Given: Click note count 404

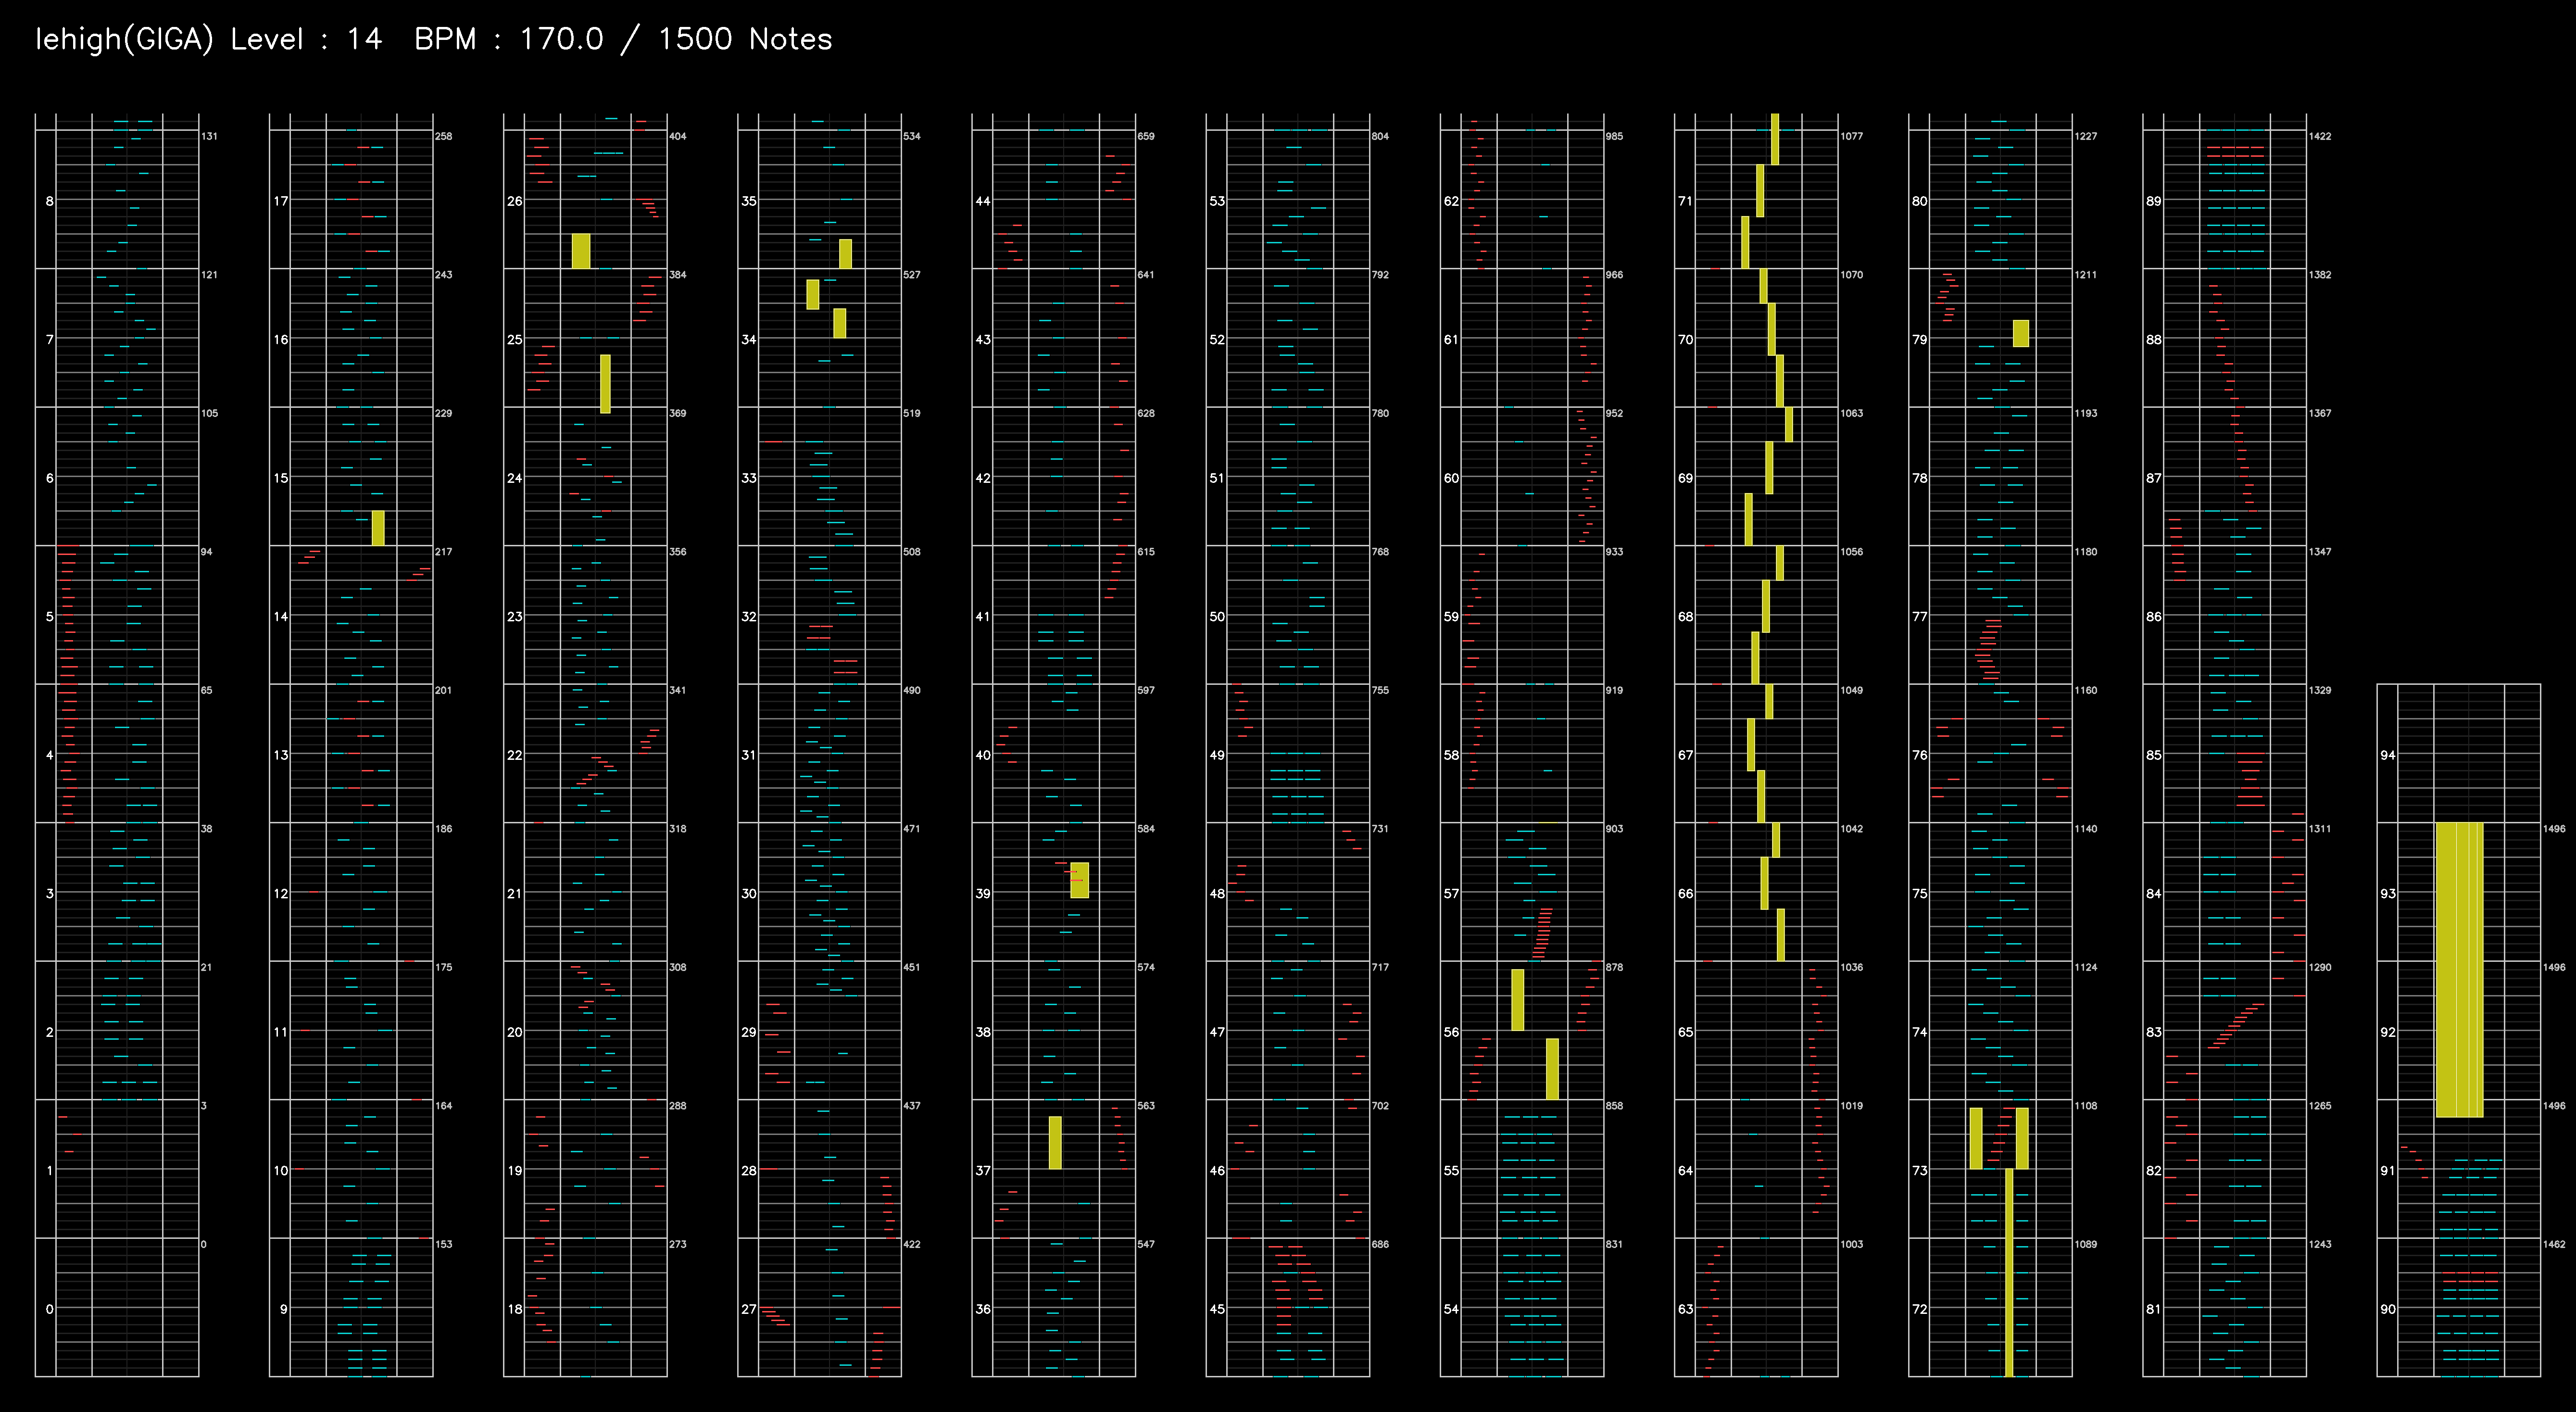Looking at the screenshot, I should click(x=677, y=136).
